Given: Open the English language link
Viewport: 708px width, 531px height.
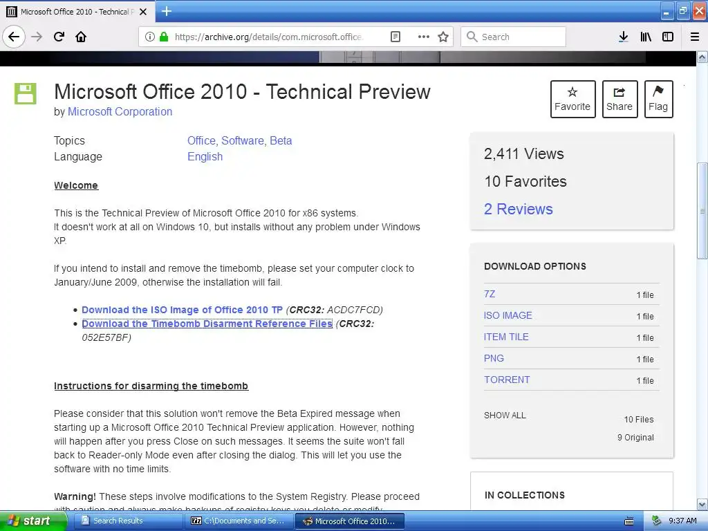Looking at the screenshot, I should click(x=205, y=157).
